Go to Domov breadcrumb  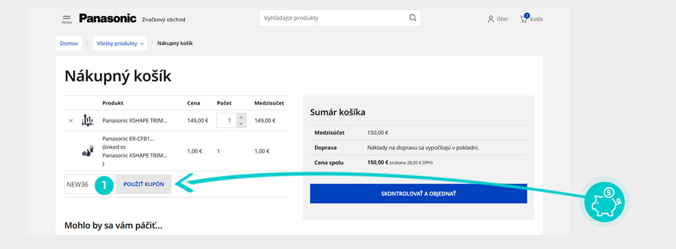[69, 44]
